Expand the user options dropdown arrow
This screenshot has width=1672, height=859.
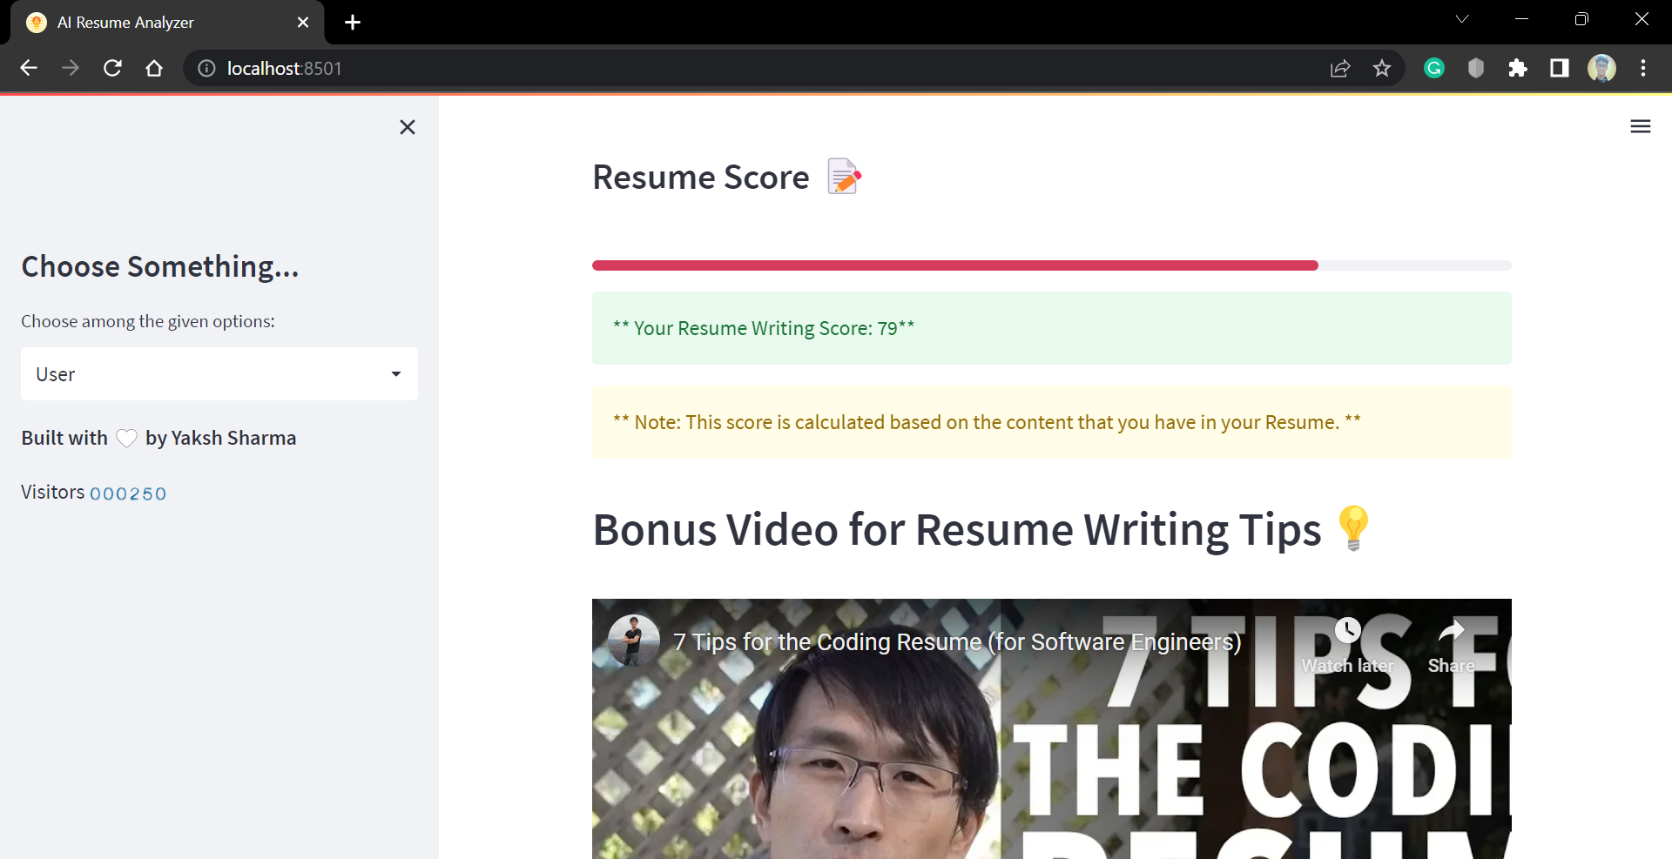[396, 373]
